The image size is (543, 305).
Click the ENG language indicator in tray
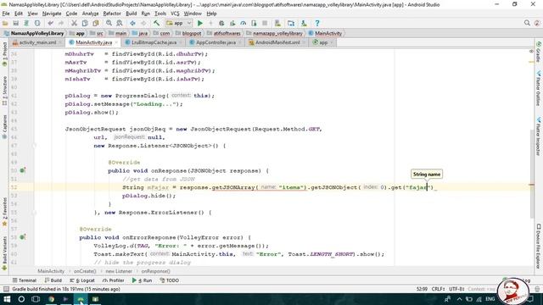pyautogui.click(x=490, y=299)
